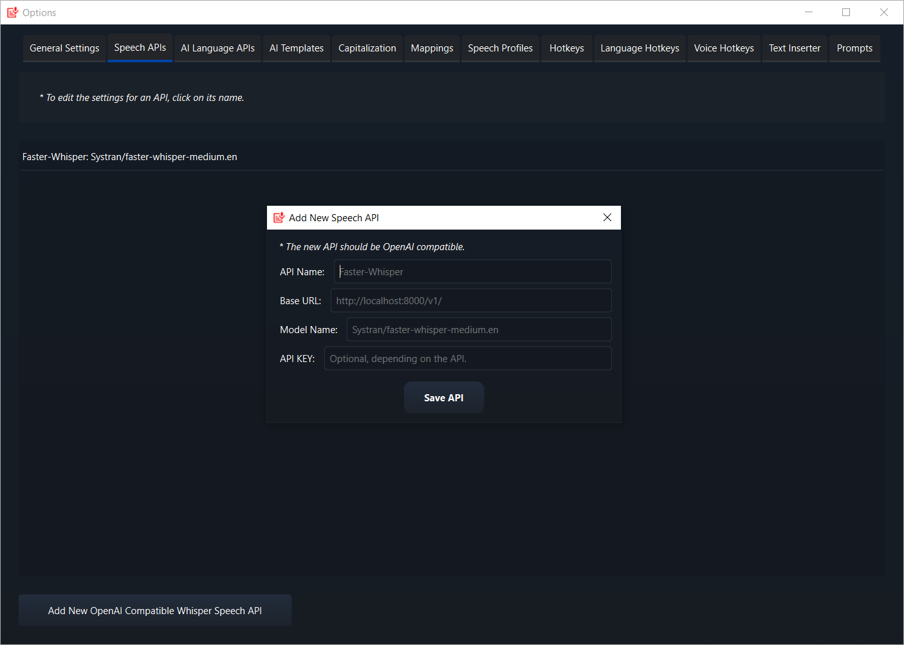Close the Add New Speech API dialog
The image size is (904, 645).
coord(607,217)
